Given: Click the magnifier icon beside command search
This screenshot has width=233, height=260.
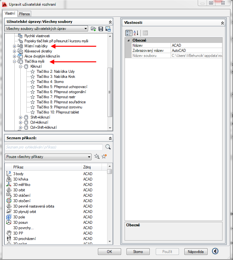Looking at the screenshot, I should point(108,147).
